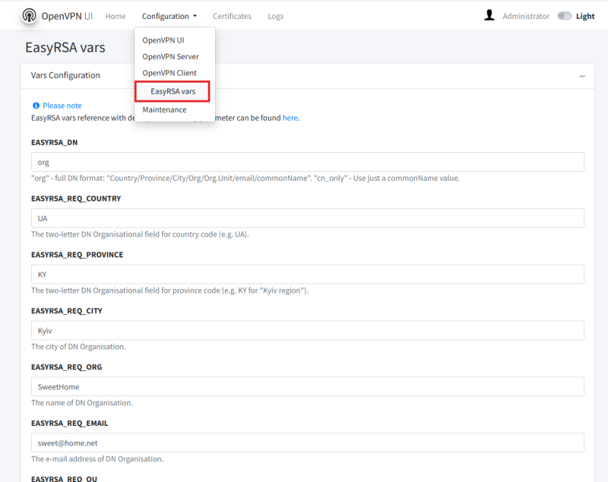Click the EASYRSA_DN field label
Viewport: 608px width, 482px height.
[54, 142]
